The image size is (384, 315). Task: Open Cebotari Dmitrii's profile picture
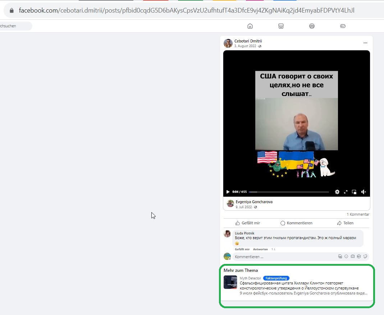coord(228,43)
